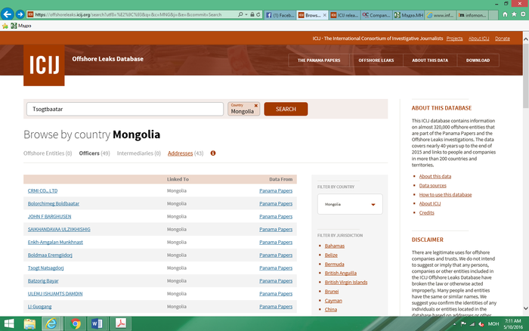Select the Officers (49) tab

(94, 153)
